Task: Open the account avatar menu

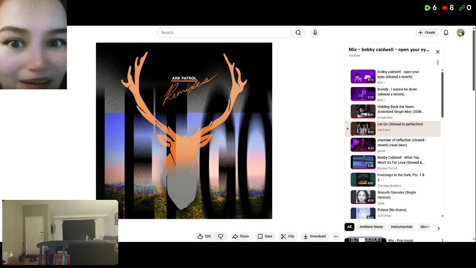Action: tap(460, 33)
